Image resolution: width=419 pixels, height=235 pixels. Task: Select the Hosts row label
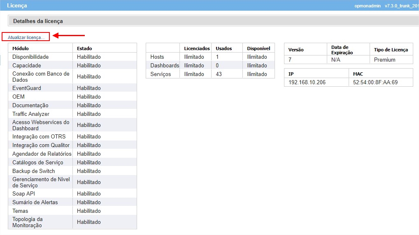point(157,57)
